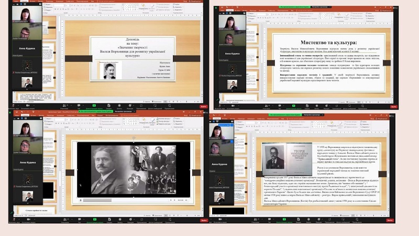Screen dimensions: 419x236
Task: Click the rotation handle above the collage video
Action: tap(134, 138)
